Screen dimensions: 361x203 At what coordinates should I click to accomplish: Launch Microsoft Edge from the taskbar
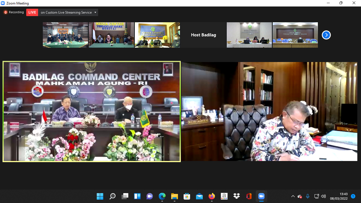pyautogui.click(x=162, y=196)
